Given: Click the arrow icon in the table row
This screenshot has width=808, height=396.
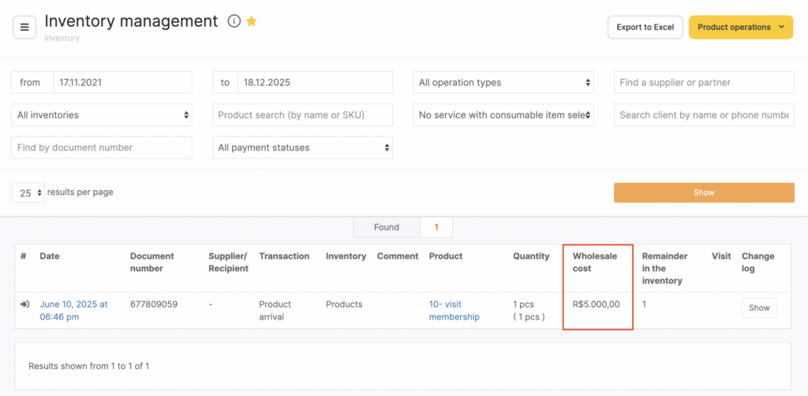Looking at the screenshot, I should pos(24,304).
